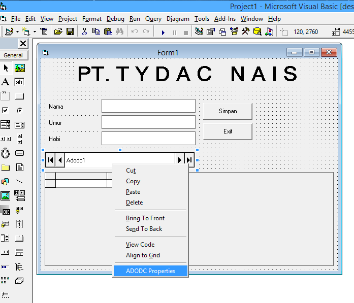Select the ComboBox control tool
Screen dimensions: 354x303
[6, 124]
